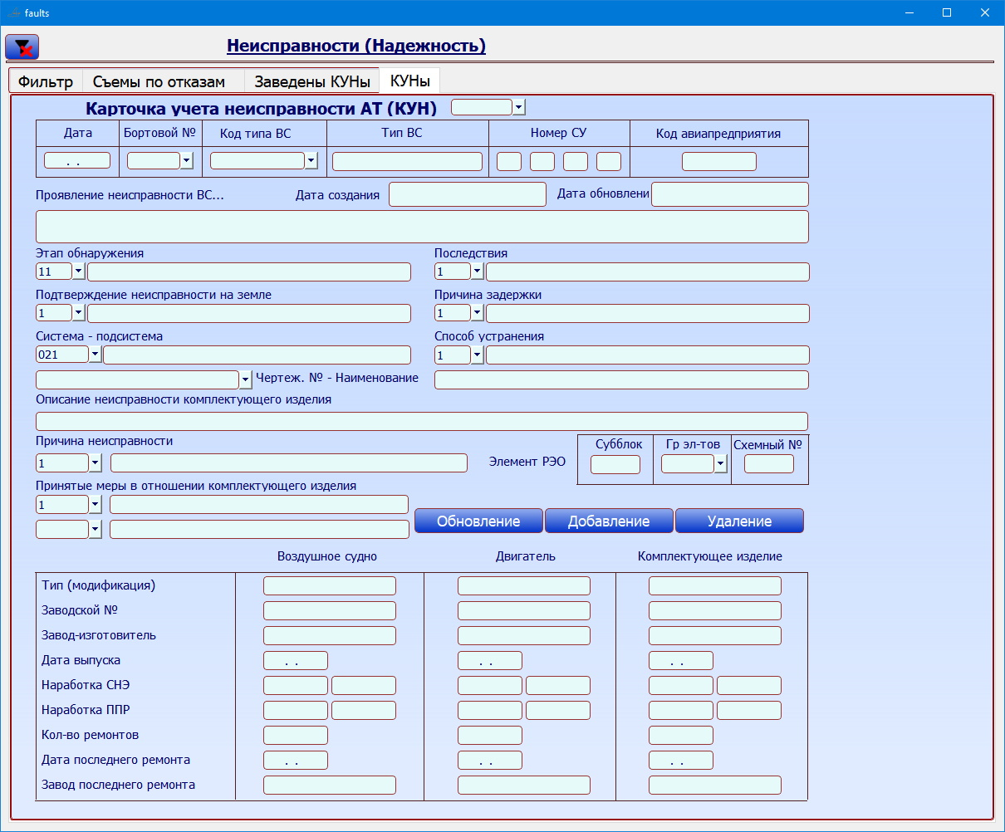Screen dimensions: 1005x832
Task: Click the Субблок input field
Action: point(615,464)
